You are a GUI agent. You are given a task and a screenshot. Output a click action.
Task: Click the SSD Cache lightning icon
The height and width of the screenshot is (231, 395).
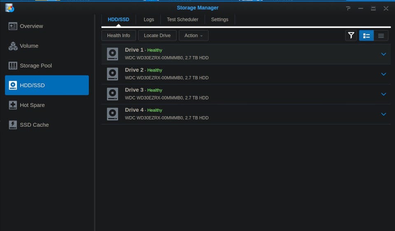coord(13,125)
